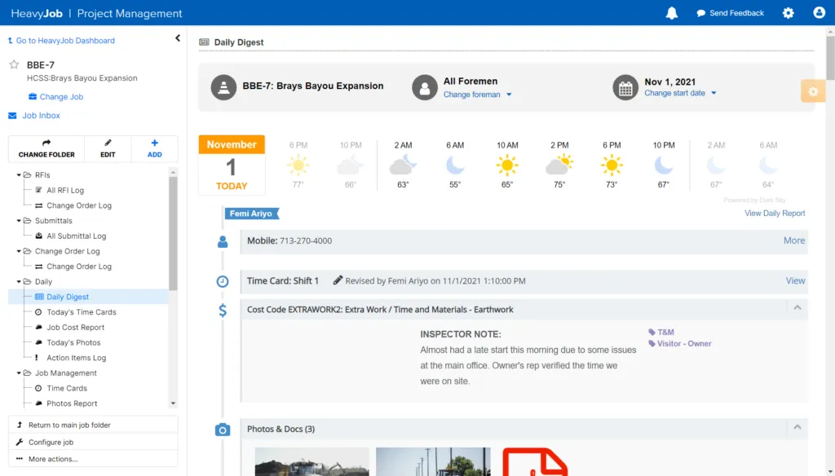
Task: Click the 10 PM 67° moon icon
Action: pos(664,165)
